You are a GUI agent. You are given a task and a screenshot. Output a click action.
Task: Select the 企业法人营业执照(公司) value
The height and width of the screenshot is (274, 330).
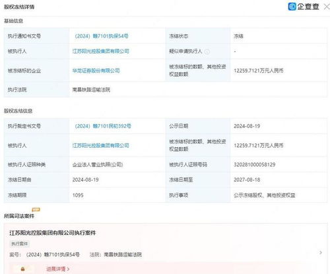[x=98, y=164]
